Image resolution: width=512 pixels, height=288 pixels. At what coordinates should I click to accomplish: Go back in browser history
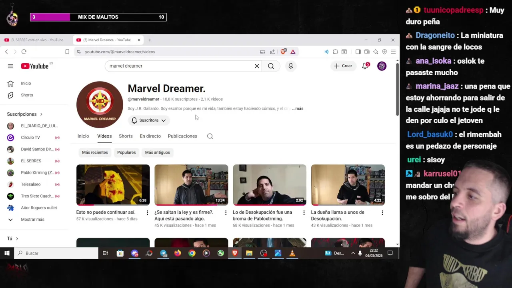click(6, 52)
